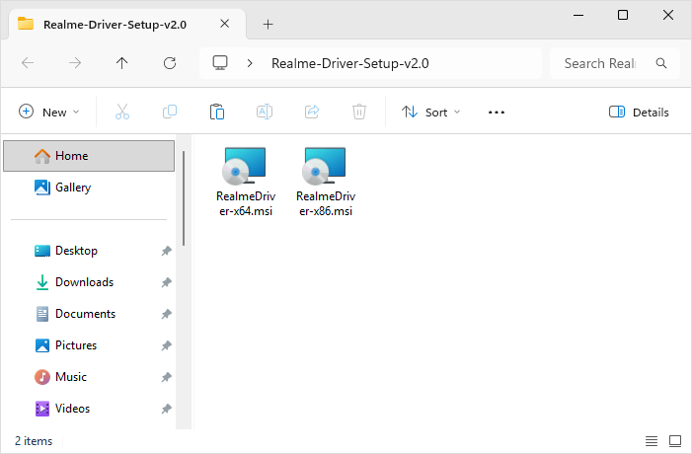Unpin Documents via its pin icon

coord(166,314)
